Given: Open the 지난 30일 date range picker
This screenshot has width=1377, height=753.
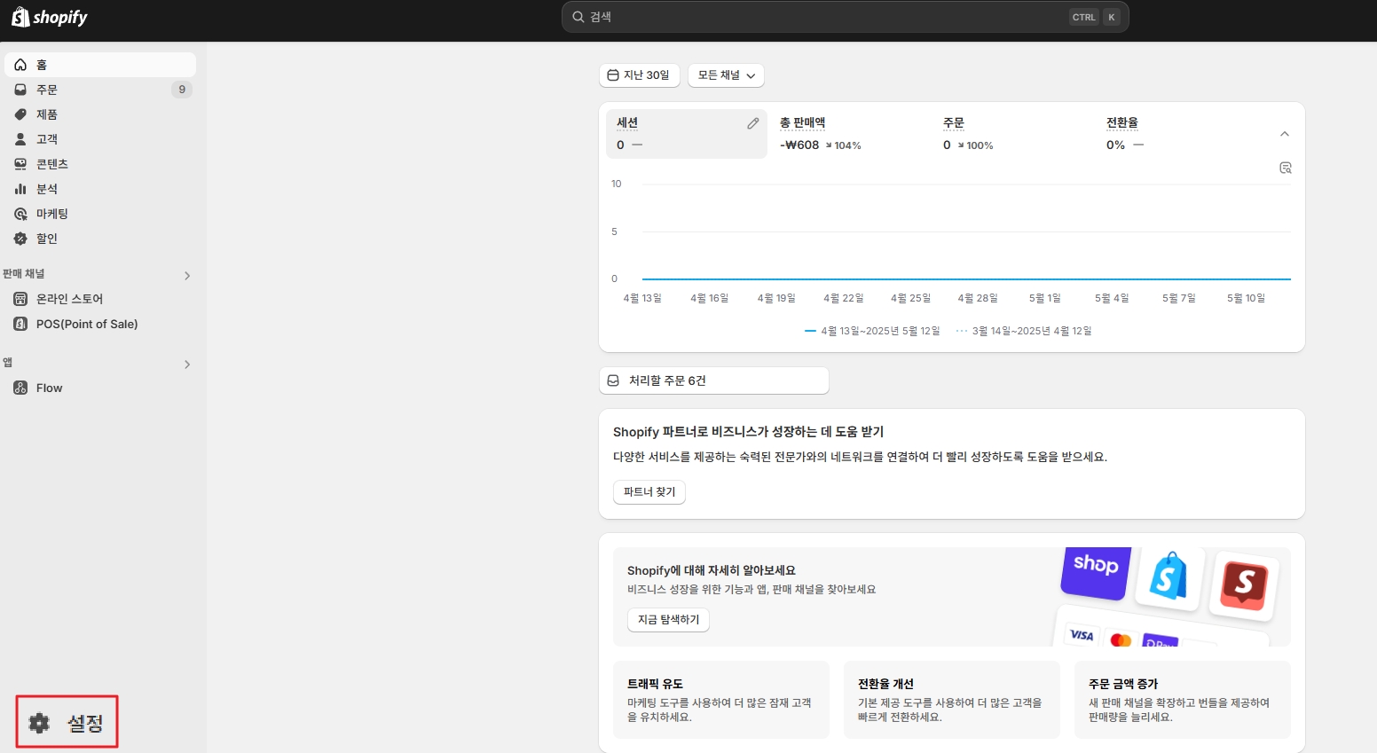Looking at the screenshot, I should point(639,75).
